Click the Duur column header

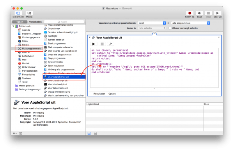tap(213, 104)
